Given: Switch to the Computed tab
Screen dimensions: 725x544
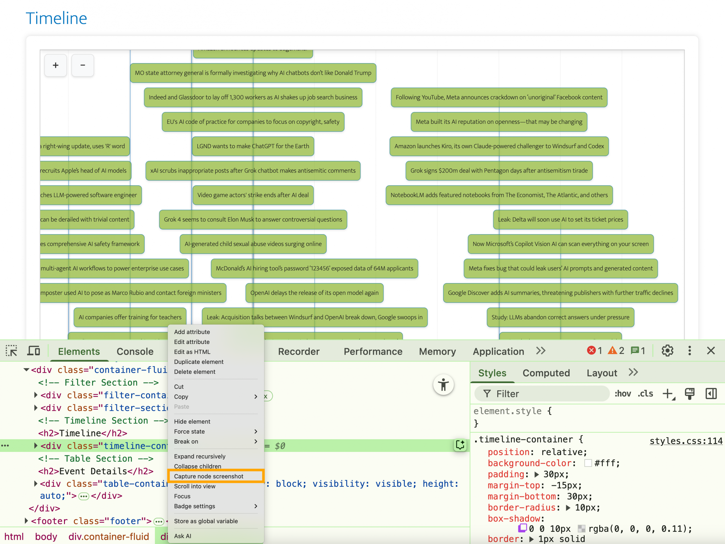Looking at the screenshot, I should pos(546,373).
